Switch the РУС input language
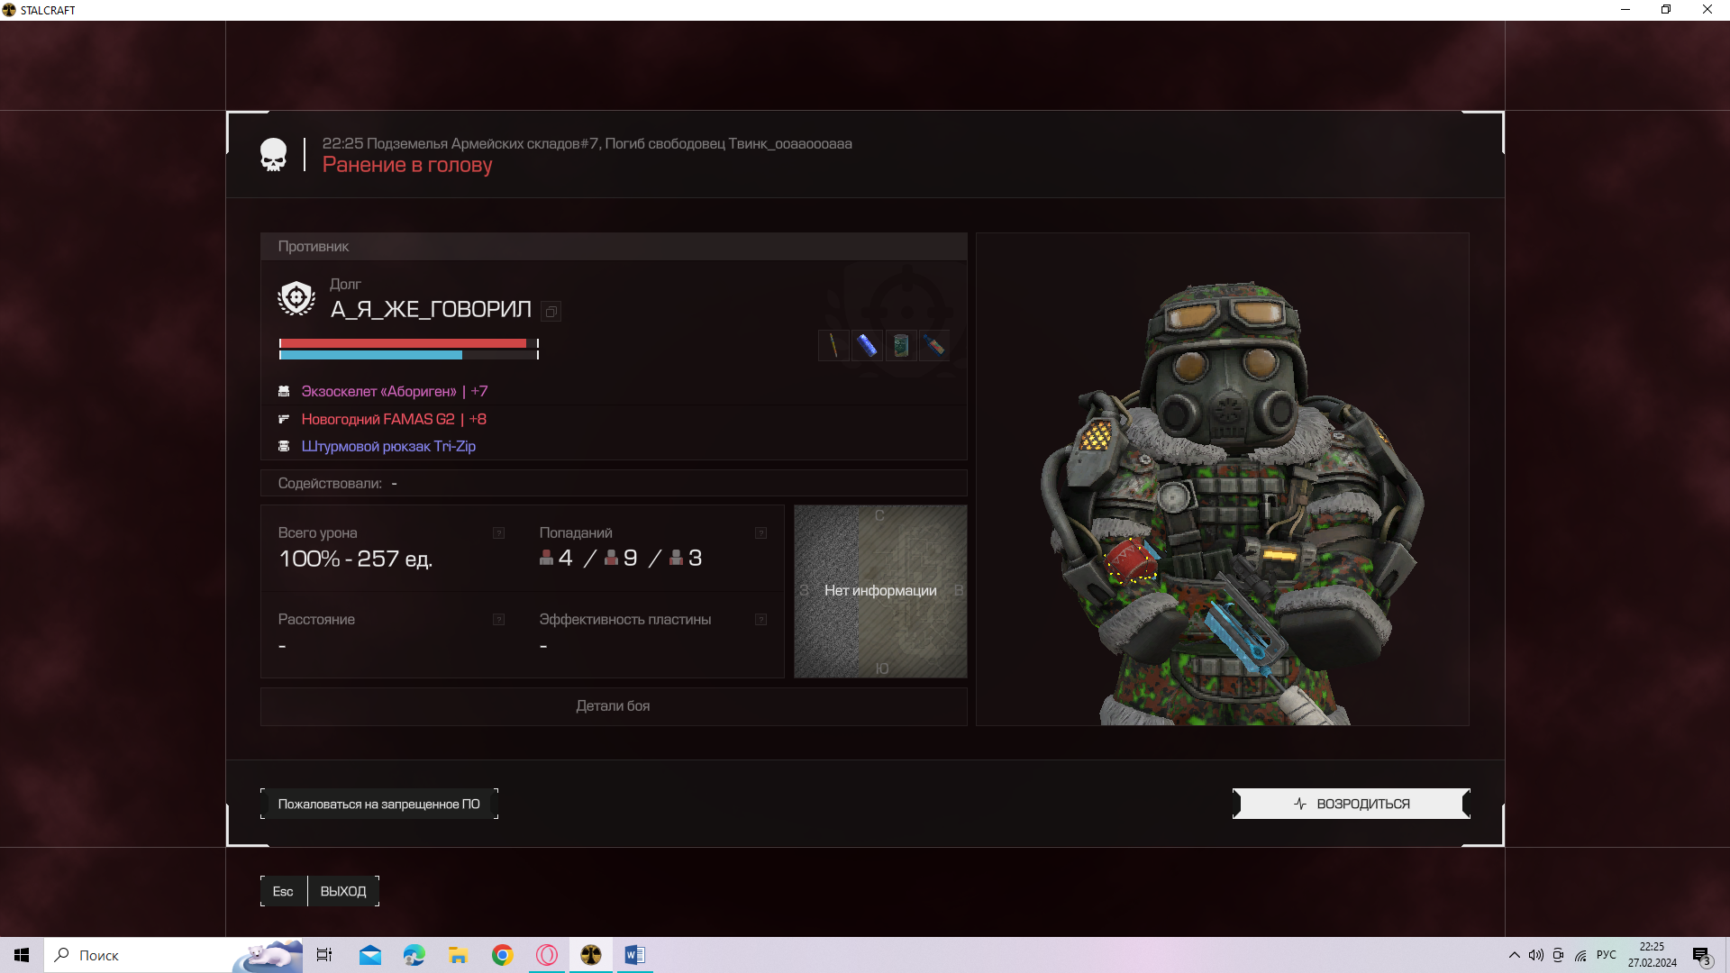The image size is (1730, 973). [1606, 955]
